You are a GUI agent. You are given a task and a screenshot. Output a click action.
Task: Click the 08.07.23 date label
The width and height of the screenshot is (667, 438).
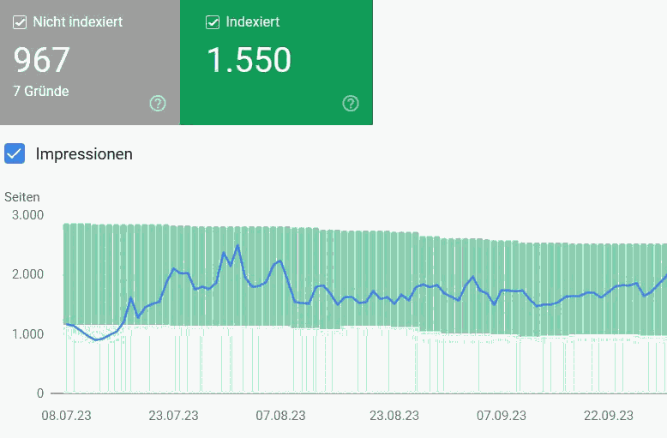click(x=67, y=416)
